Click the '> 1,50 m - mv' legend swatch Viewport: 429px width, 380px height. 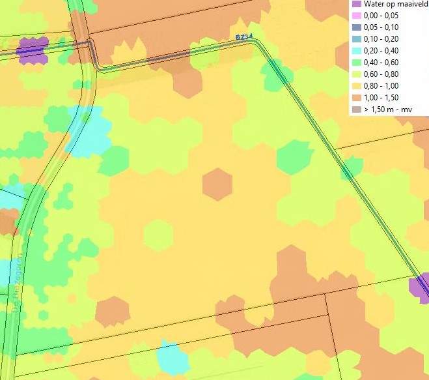[x=357, y=110]
